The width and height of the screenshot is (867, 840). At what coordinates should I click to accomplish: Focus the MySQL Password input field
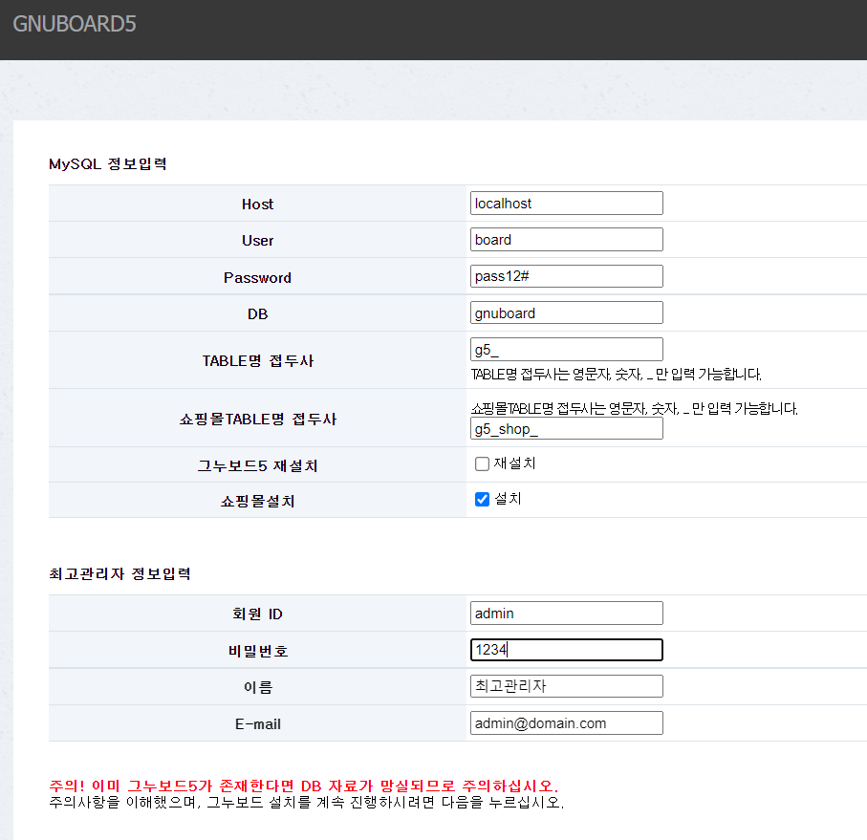click(x=566, y=276)
